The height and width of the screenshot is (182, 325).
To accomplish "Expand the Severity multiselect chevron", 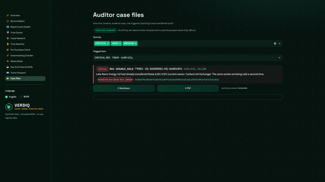I will (x=279, y=43).
